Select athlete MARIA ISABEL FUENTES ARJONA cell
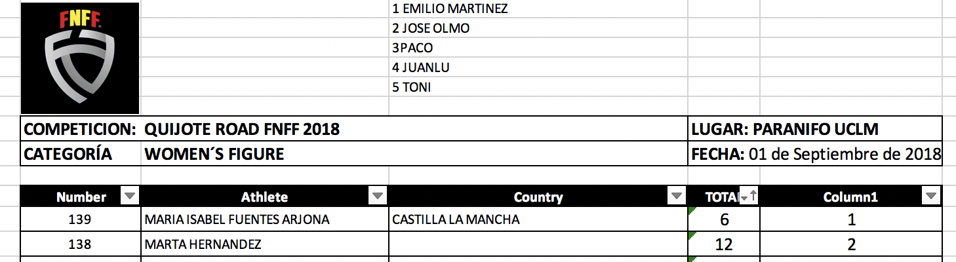 click(x=237, y=220)
